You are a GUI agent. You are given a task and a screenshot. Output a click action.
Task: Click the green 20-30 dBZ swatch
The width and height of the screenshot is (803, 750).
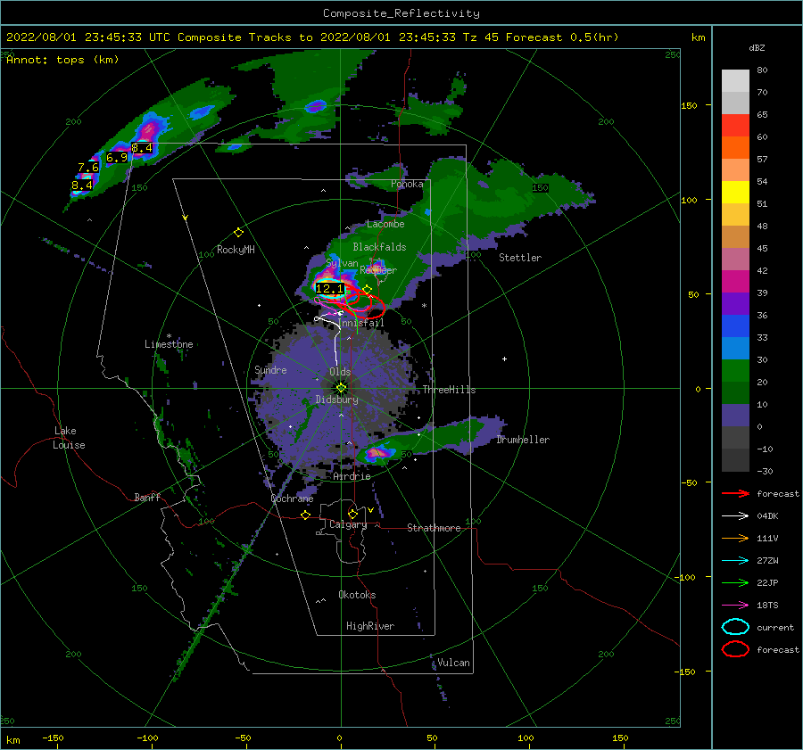(735, 371)
